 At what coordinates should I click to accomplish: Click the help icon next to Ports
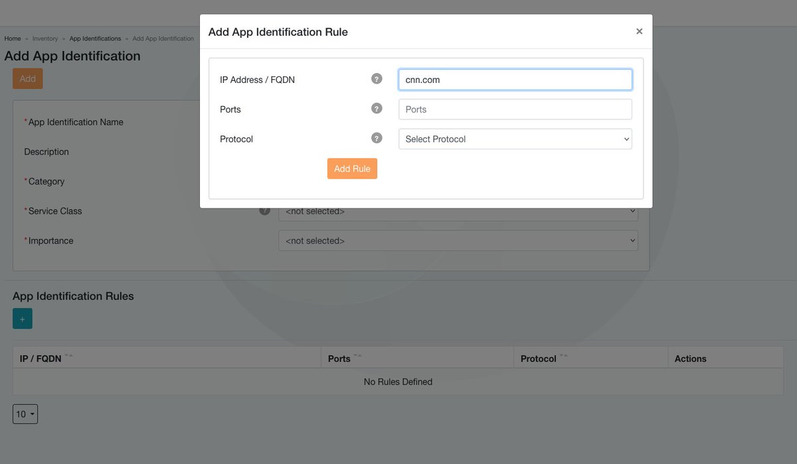(x=377, y=109)
